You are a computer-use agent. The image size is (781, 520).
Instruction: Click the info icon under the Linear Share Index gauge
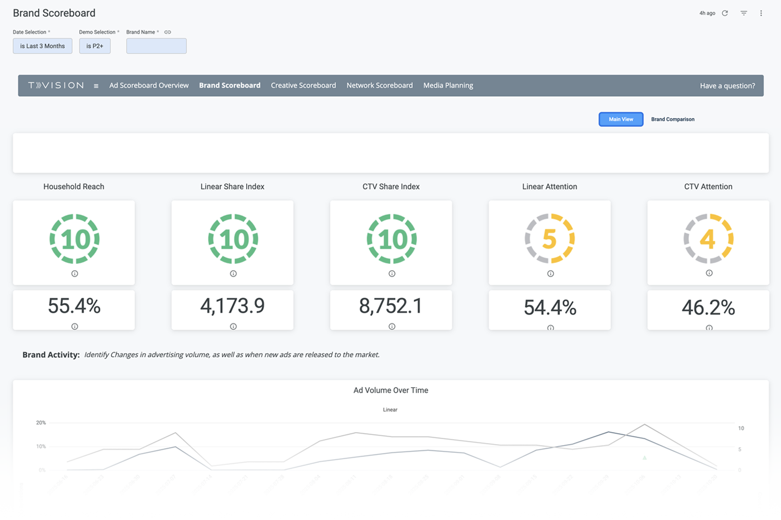pos(232,273)
